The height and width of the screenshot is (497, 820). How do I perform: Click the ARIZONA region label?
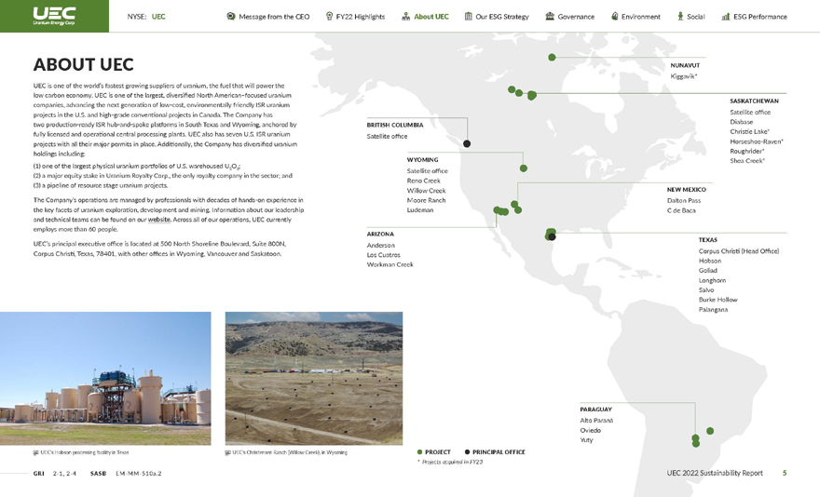point(380,235)
